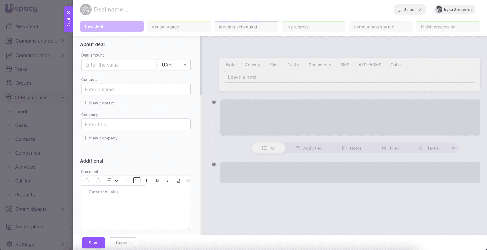487x250 pixels.
Task: Select the Acquaintance stage
Action: (x=179, y=27)
